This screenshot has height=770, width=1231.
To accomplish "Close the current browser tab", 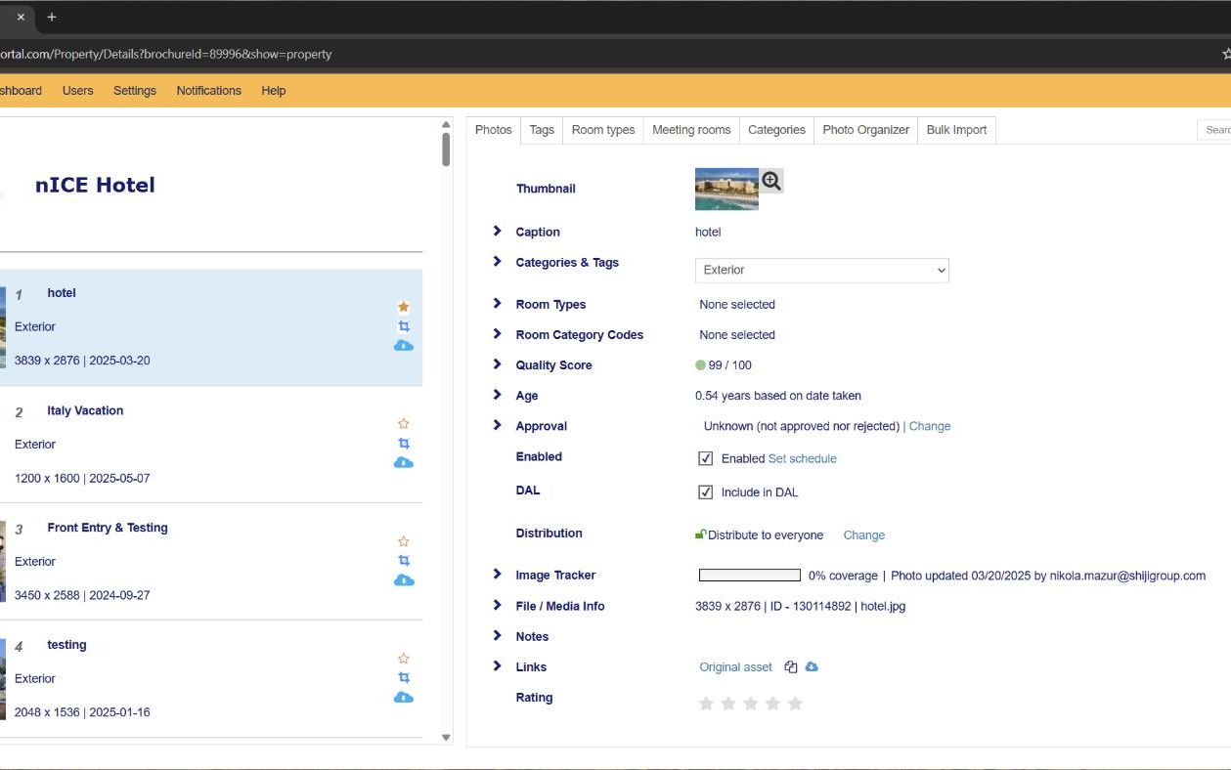I will click(x=21, y=17).
